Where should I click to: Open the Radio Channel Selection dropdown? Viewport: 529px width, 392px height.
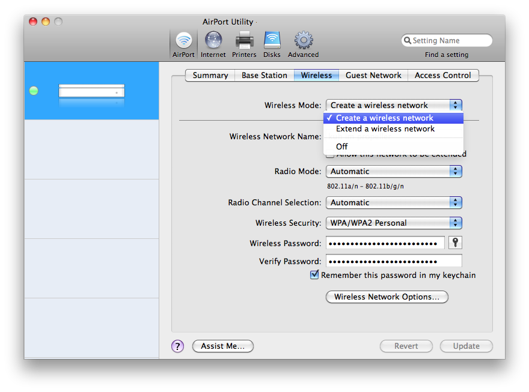pos(394,202)
